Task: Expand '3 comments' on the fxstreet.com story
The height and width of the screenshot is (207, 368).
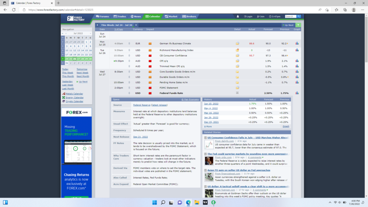Action: (x=260, y=190)
